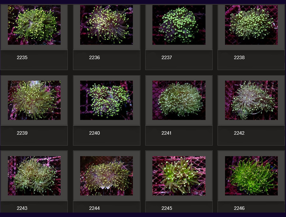
Task: Click the label text 2245
Action: pyautogui.click(x=167, y=208)
